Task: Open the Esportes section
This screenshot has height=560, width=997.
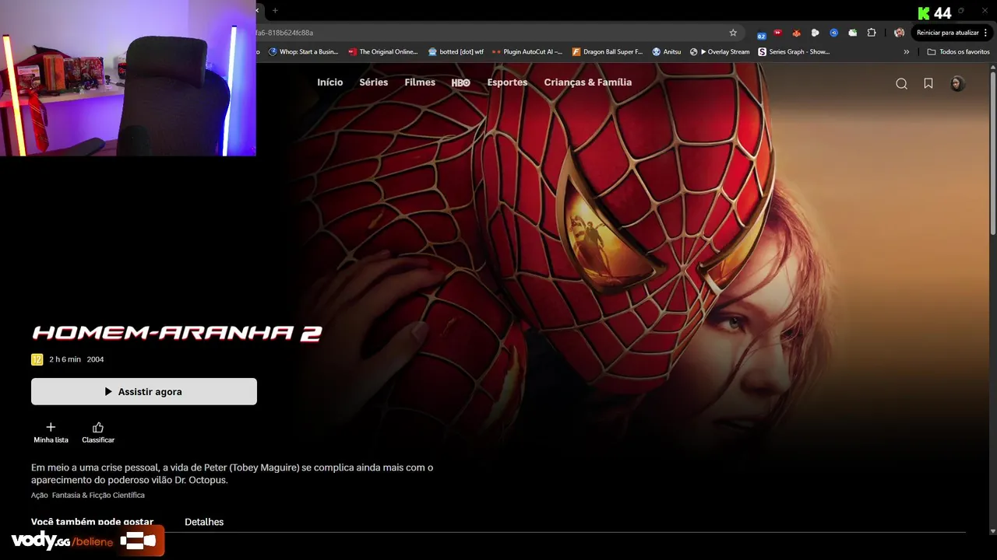Action: (x=507, y=82)
